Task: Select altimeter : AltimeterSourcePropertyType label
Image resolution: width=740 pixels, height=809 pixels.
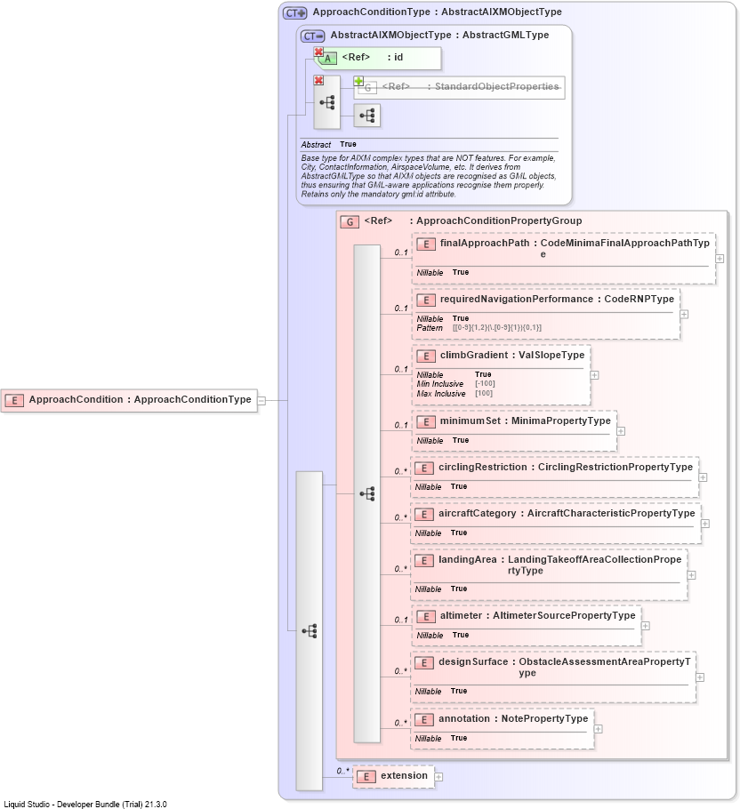Action: [538, 615]
